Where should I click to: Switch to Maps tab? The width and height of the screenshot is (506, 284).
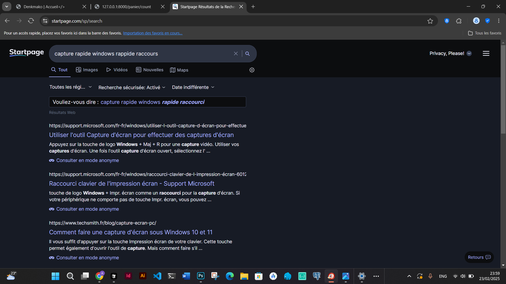[x=179, y=70]
